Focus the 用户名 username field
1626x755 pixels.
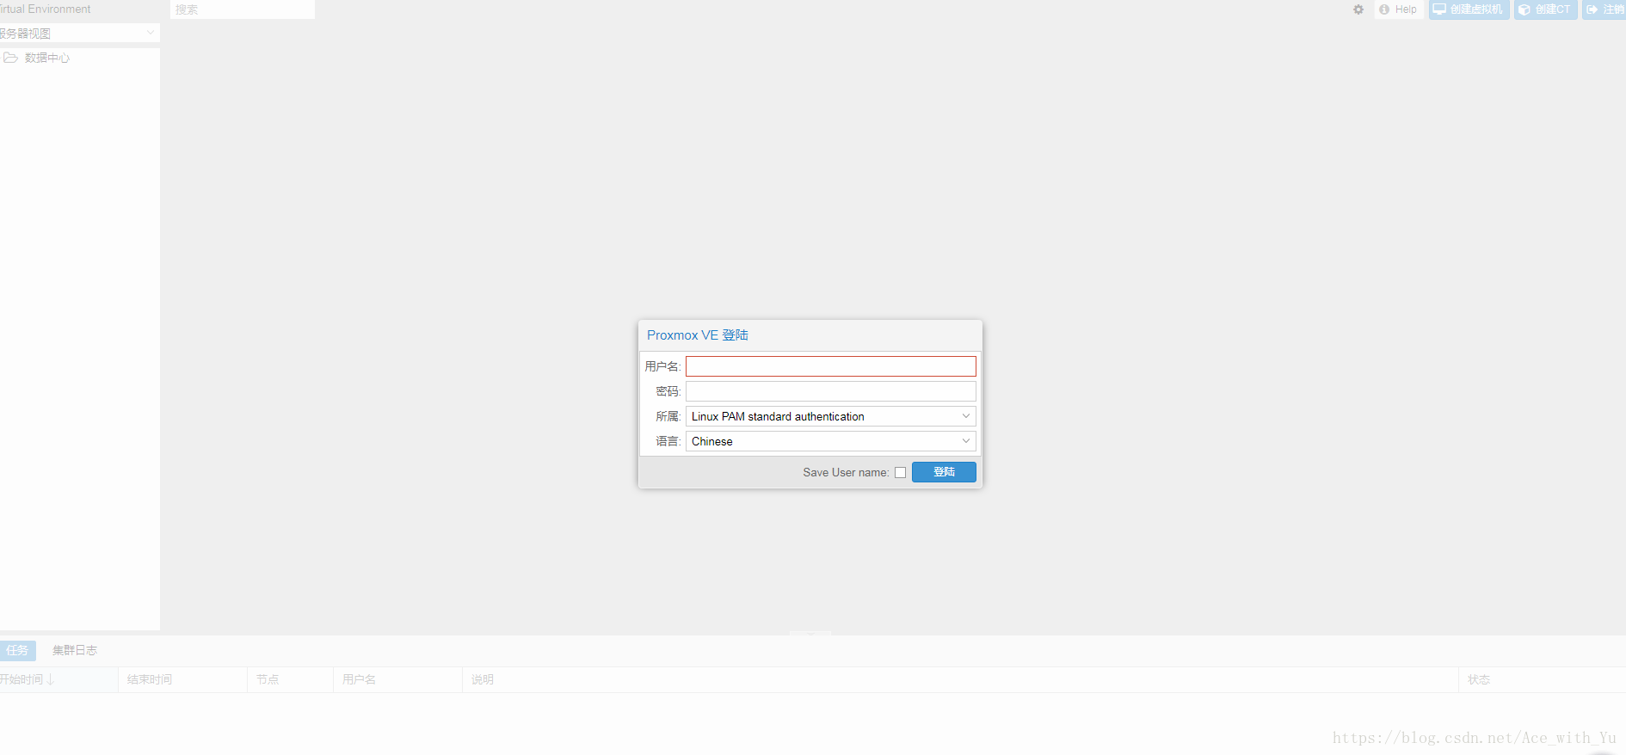(x=830, y=366)
